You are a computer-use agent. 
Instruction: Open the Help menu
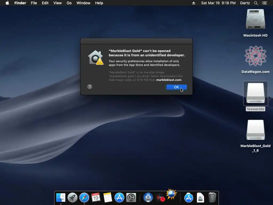pyautogui.click(x=99, y=3)
